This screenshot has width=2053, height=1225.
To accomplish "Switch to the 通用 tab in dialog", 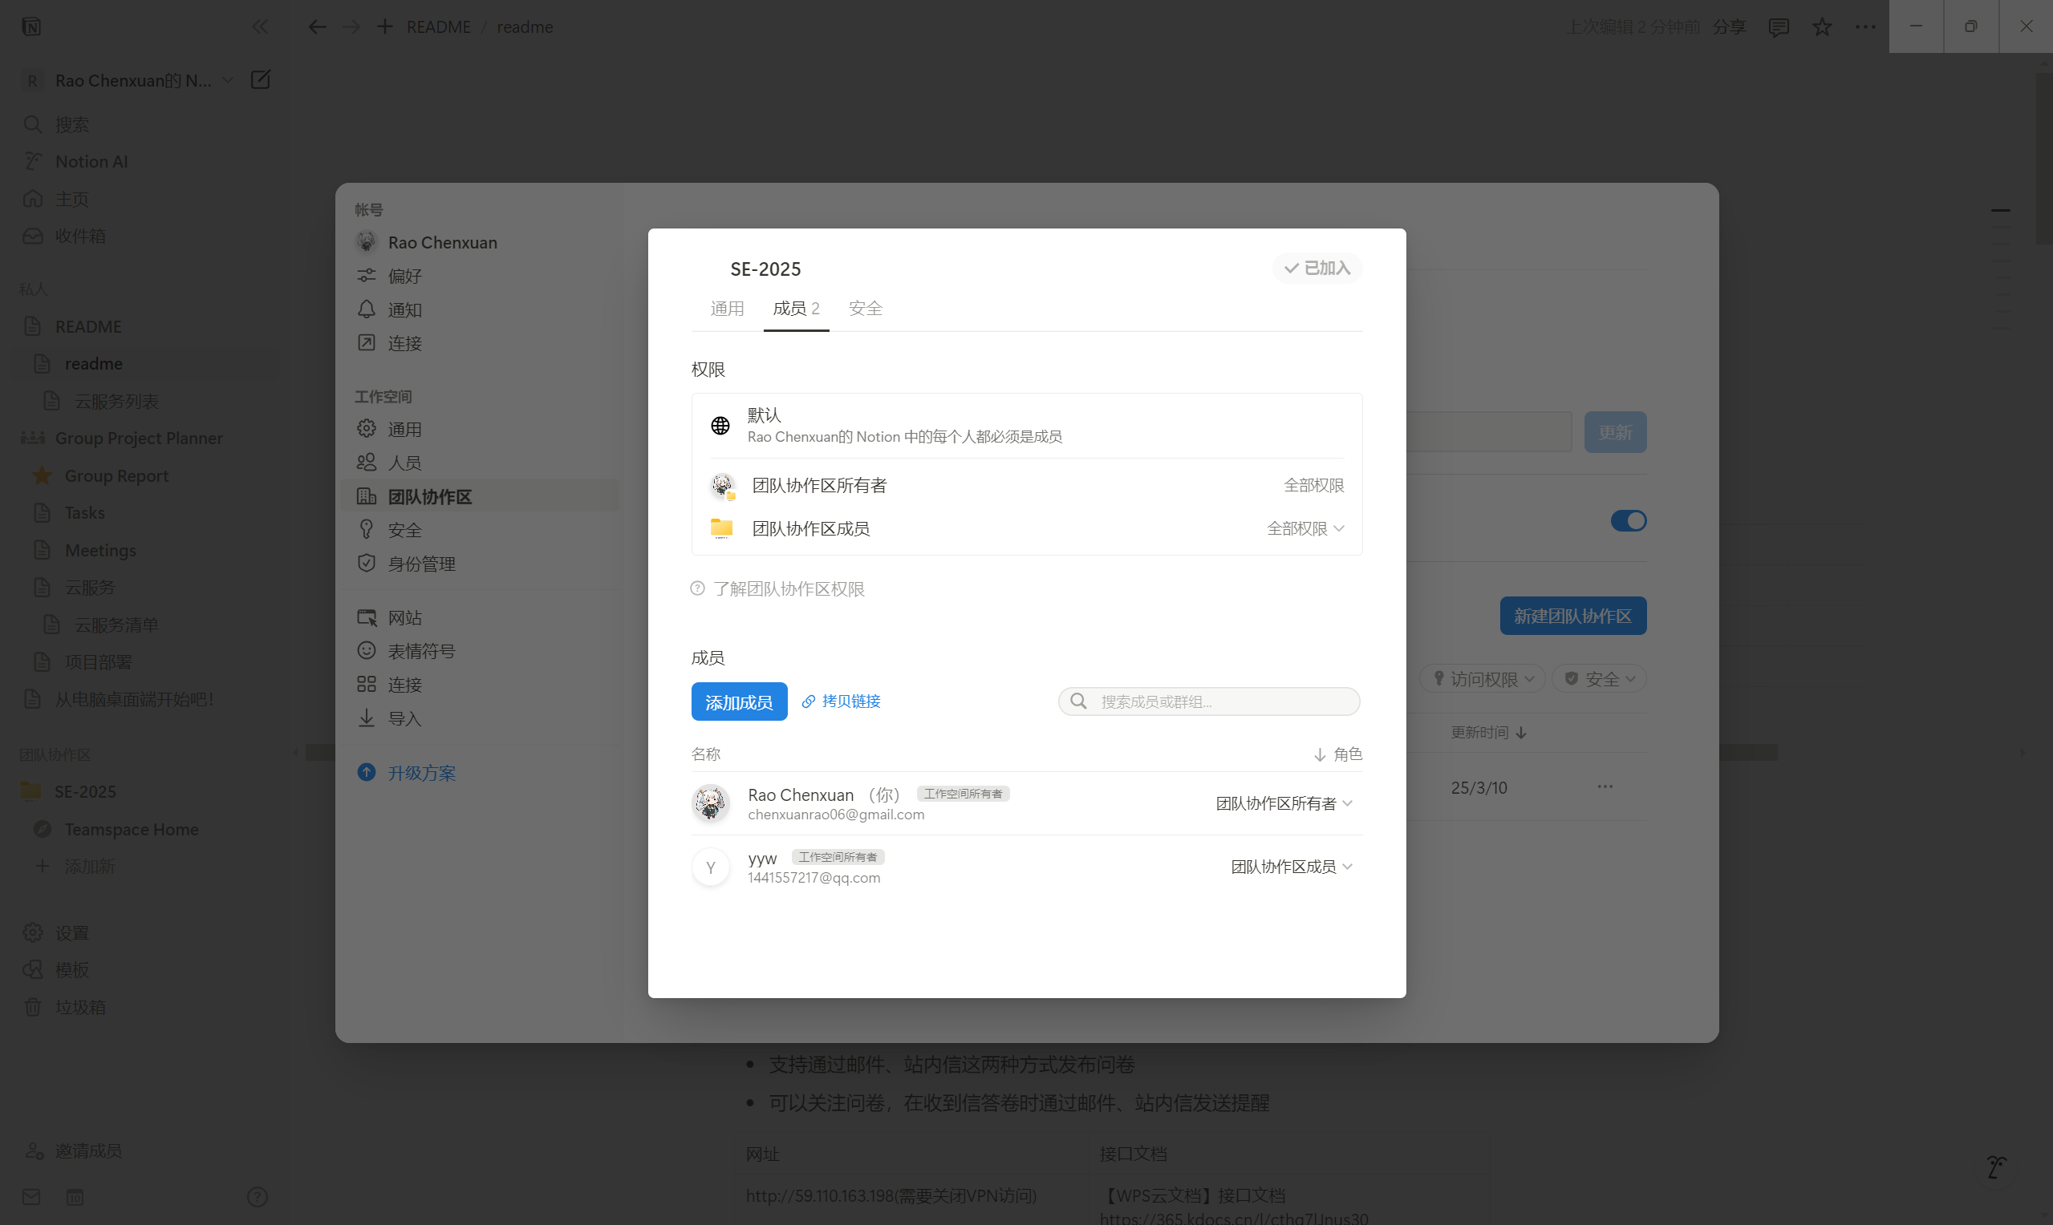I will 727,309.
